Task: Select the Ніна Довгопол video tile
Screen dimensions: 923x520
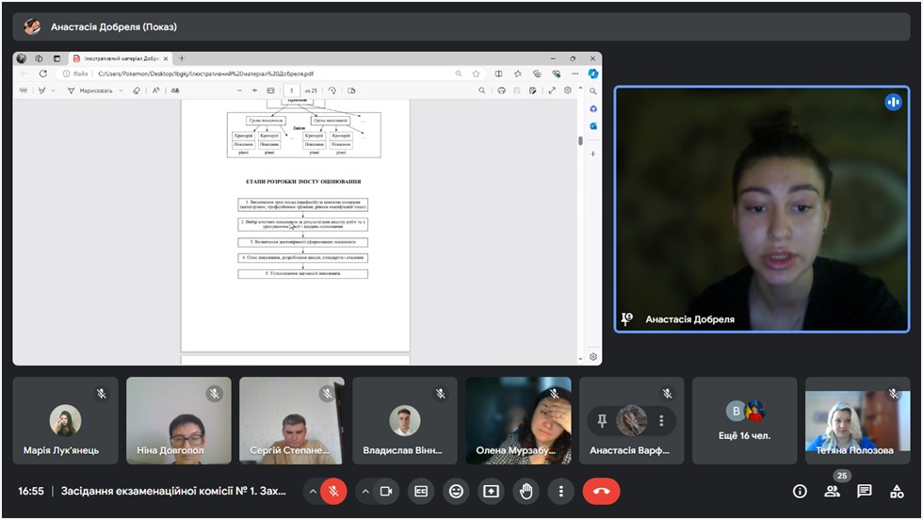Action: [177, 421]
